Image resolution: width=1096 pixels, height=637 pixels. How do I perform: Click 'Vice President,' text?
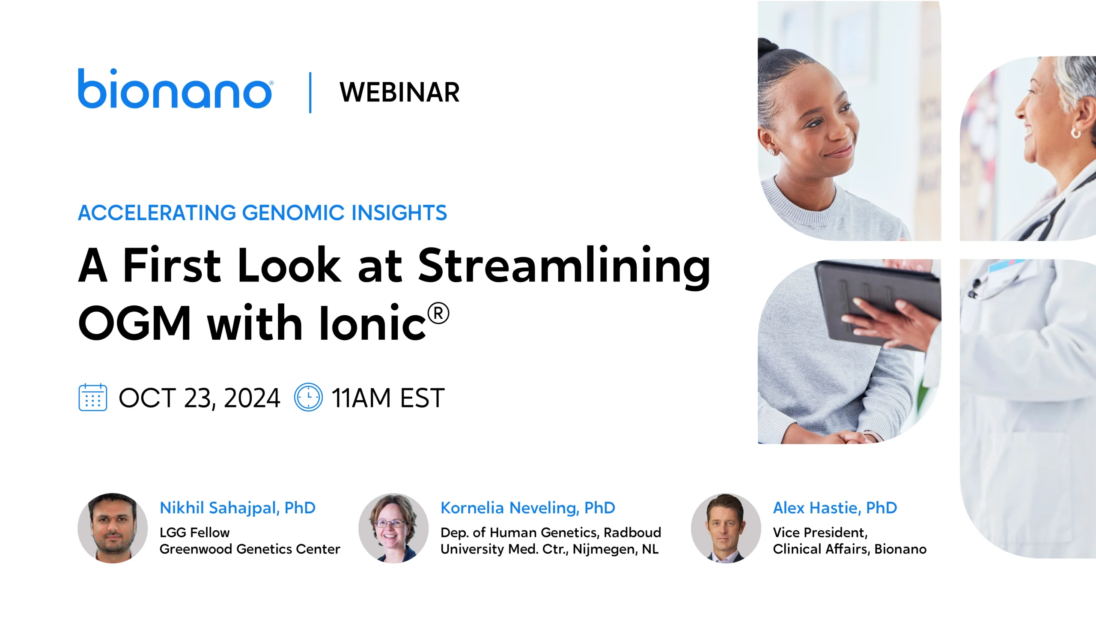(820, 532)
